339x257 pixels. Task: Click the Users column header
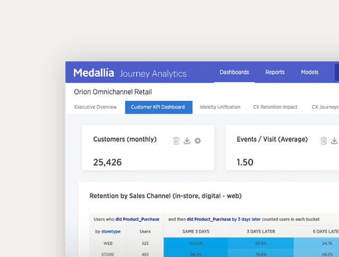pos(145,231)
